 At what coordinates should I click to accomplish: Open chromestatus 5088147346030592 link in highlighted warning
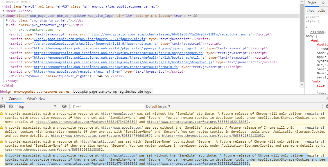pyautogui.click(x=86, y=164)
